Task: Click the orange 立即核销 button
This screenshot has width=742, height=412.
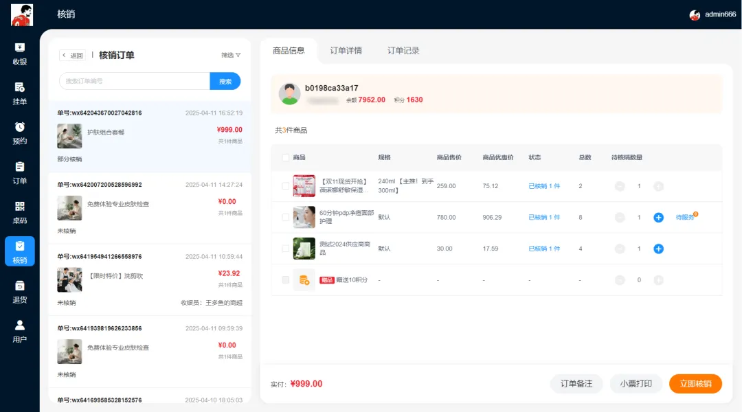Action: point(695,384)
